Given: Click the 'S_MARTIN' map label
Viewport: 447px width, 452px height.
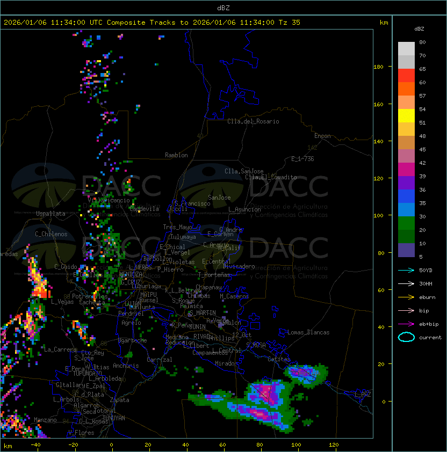Looking at the screenshot, I should coord(203,312).
